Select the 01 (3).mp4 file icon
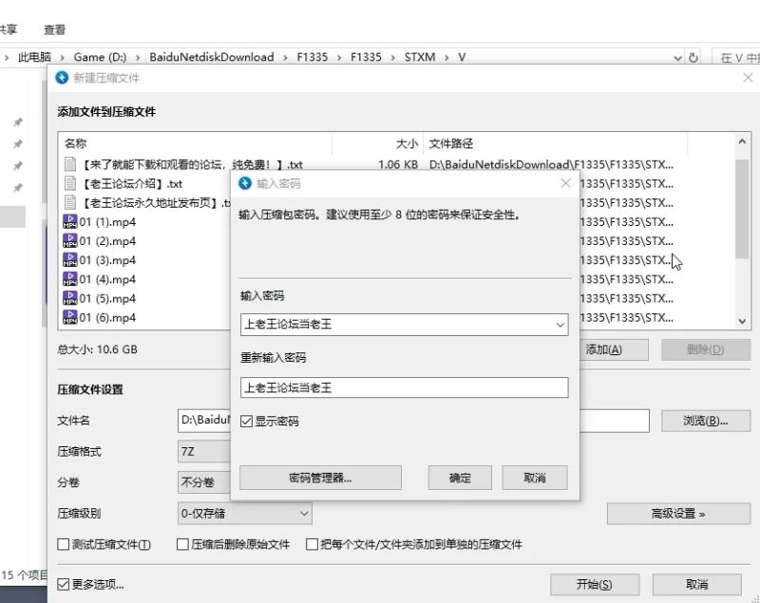760x603 pixels. (x=70, y=260)
